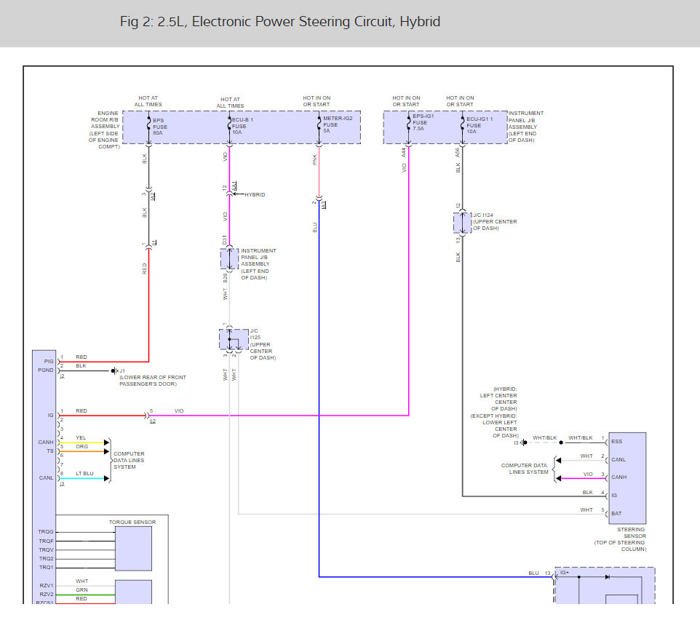Click the TRQF terminal label

pos(46,541)
